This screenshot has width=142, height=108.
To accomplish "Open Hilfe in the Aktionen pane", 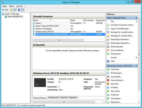I will coord(112,61).
